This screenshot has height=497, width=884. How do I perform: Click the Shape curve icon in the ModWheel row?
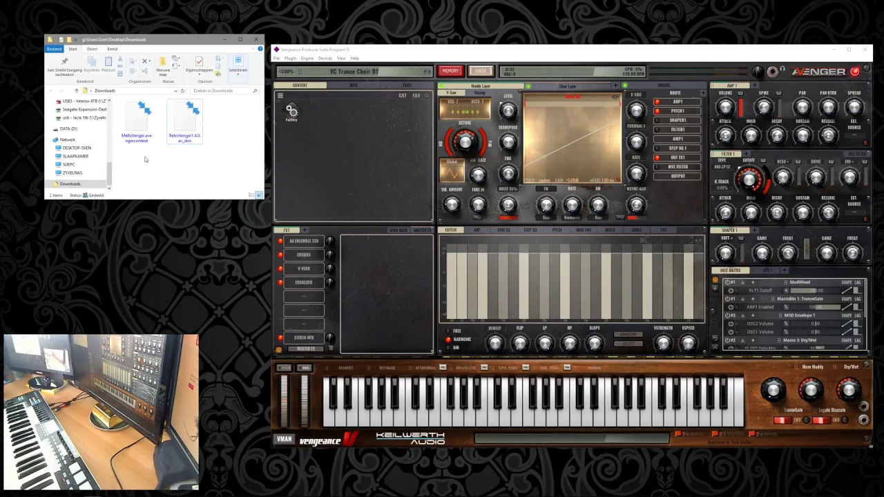click(x=847, y=290)
